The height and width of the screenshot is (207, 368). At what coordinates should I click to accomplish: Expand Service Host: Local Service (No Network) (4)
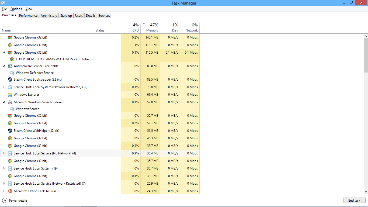4,153
